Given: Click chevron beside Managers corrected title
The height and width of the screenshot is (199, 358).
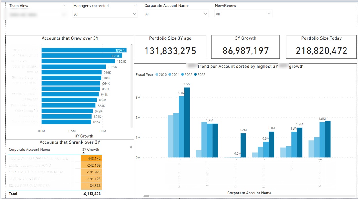Looking at the screenshot, I should 135,5.
